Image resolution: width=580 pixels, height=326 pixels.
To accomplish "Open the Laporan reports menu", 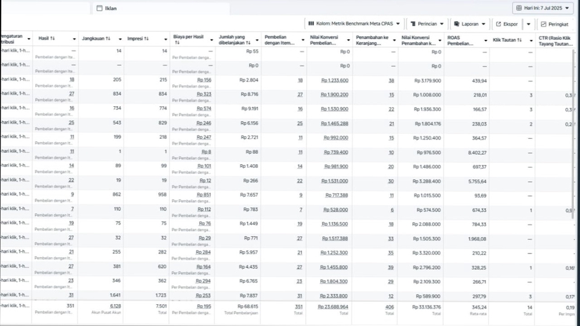I will pos(470,24).
